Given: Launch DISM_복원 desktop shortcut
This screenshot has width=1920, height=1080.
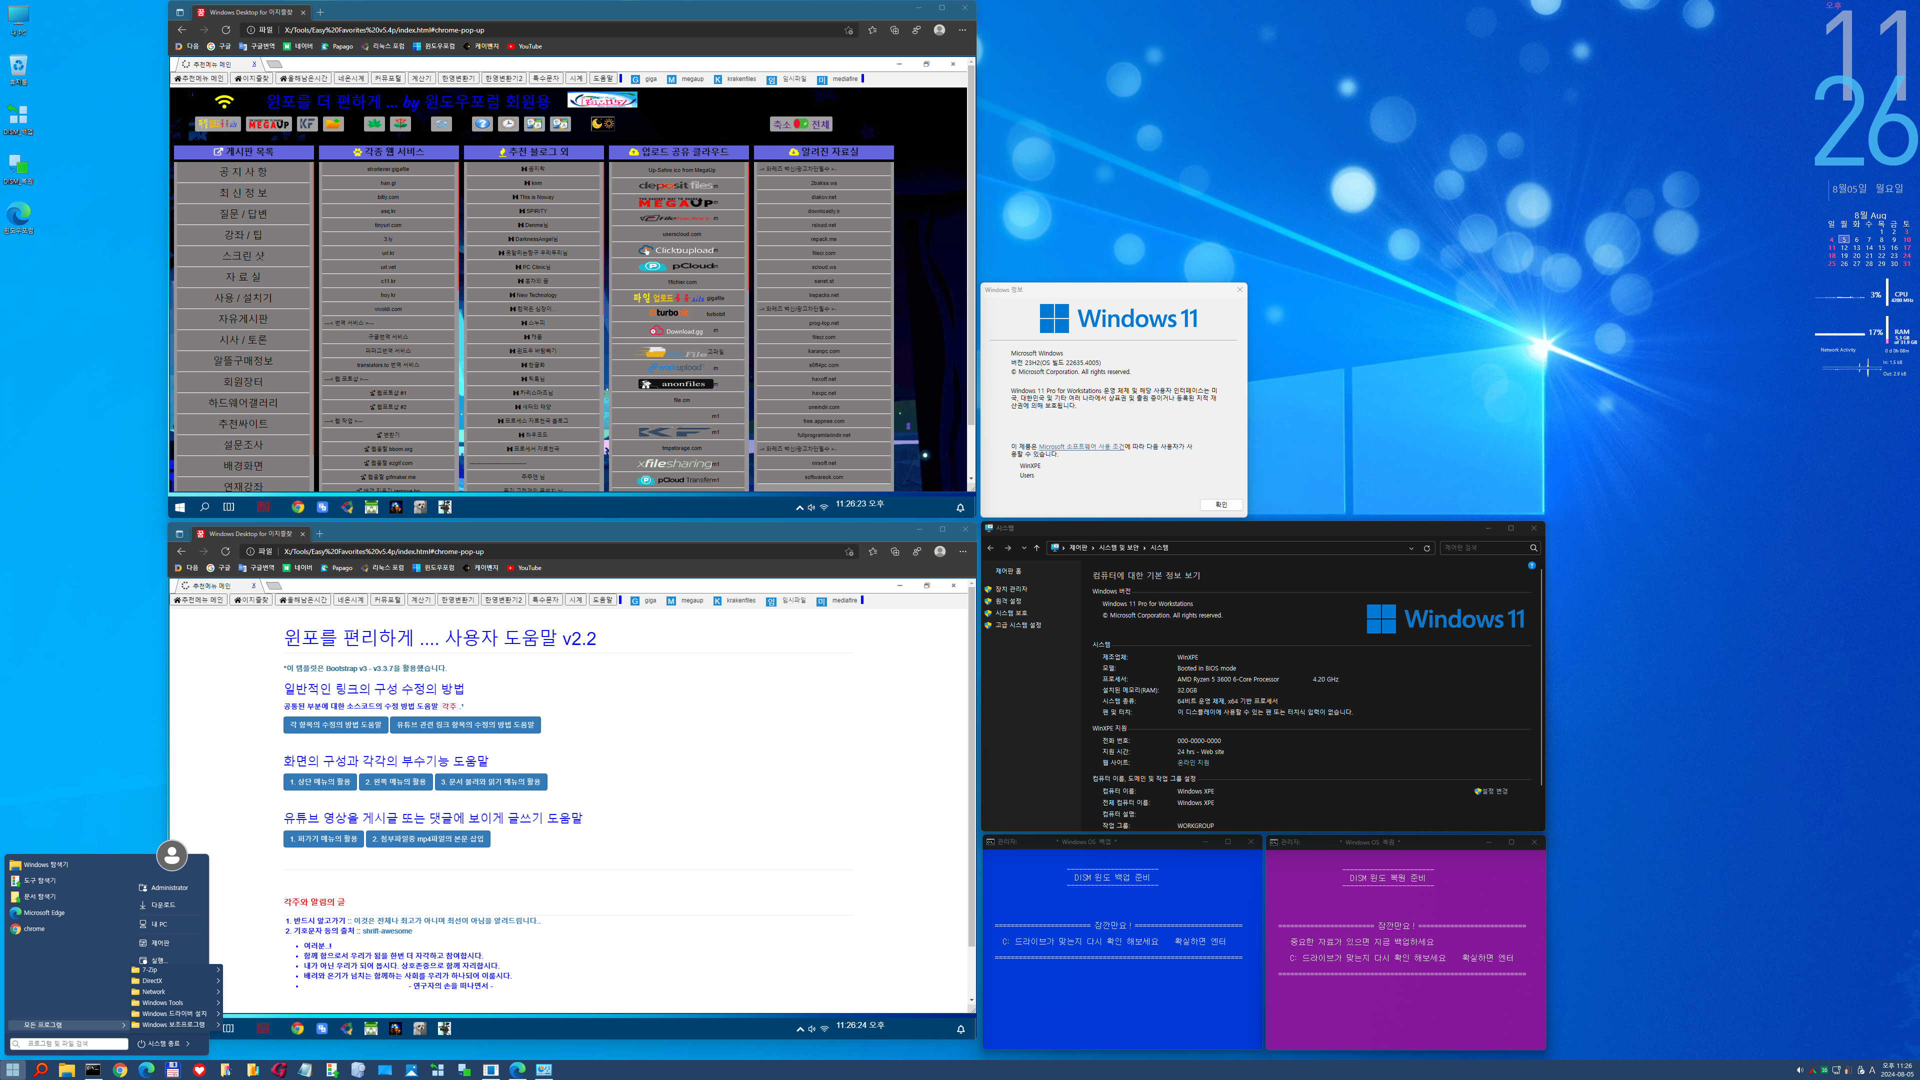Looking at the screenshot, I should [18, 168].
